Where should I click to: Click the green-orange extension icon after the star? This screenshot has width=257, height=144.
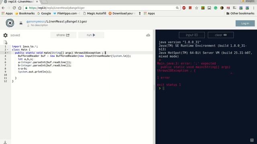tap(203, 8)
